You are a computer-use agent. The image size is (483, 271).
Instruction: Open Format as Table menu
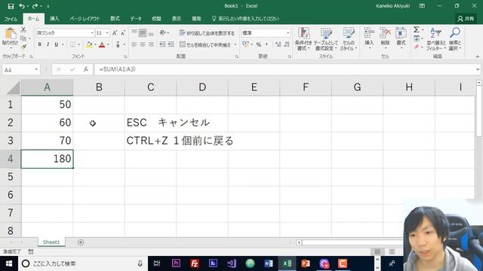tap(325, 39)
